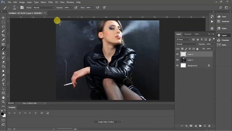
Task: Open the layer Fill dropdown arrow
Action: coord(213,49)
